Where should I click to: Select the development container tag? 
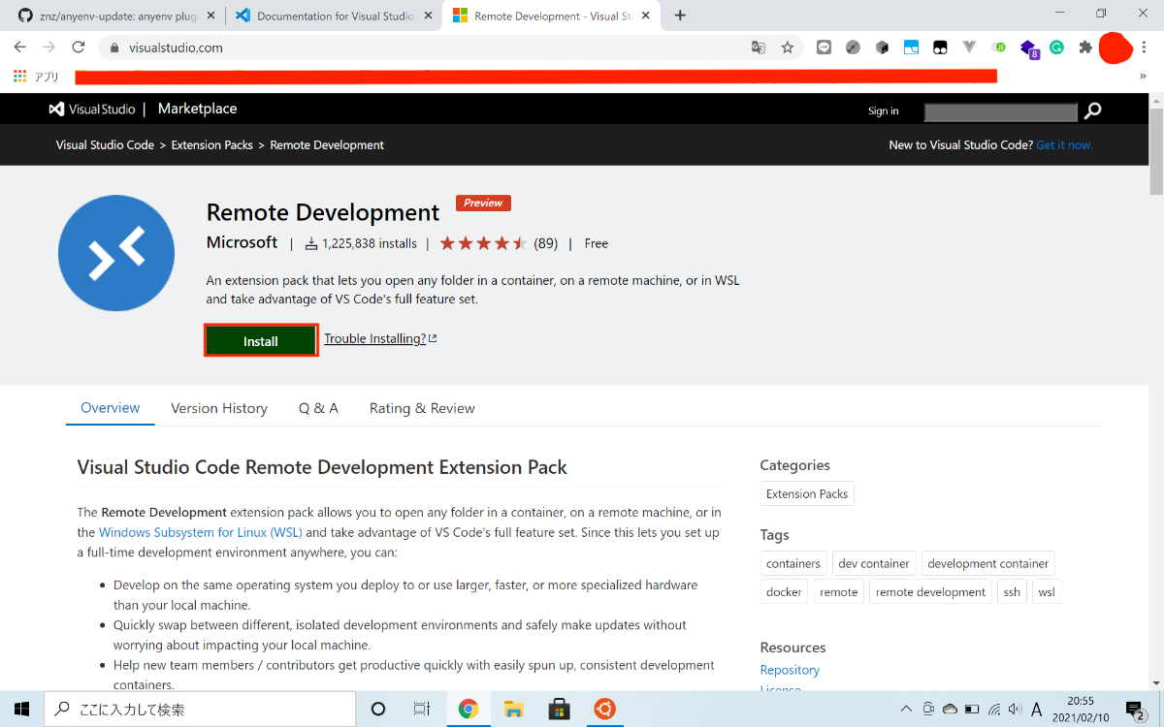click(x=988, y=563)
